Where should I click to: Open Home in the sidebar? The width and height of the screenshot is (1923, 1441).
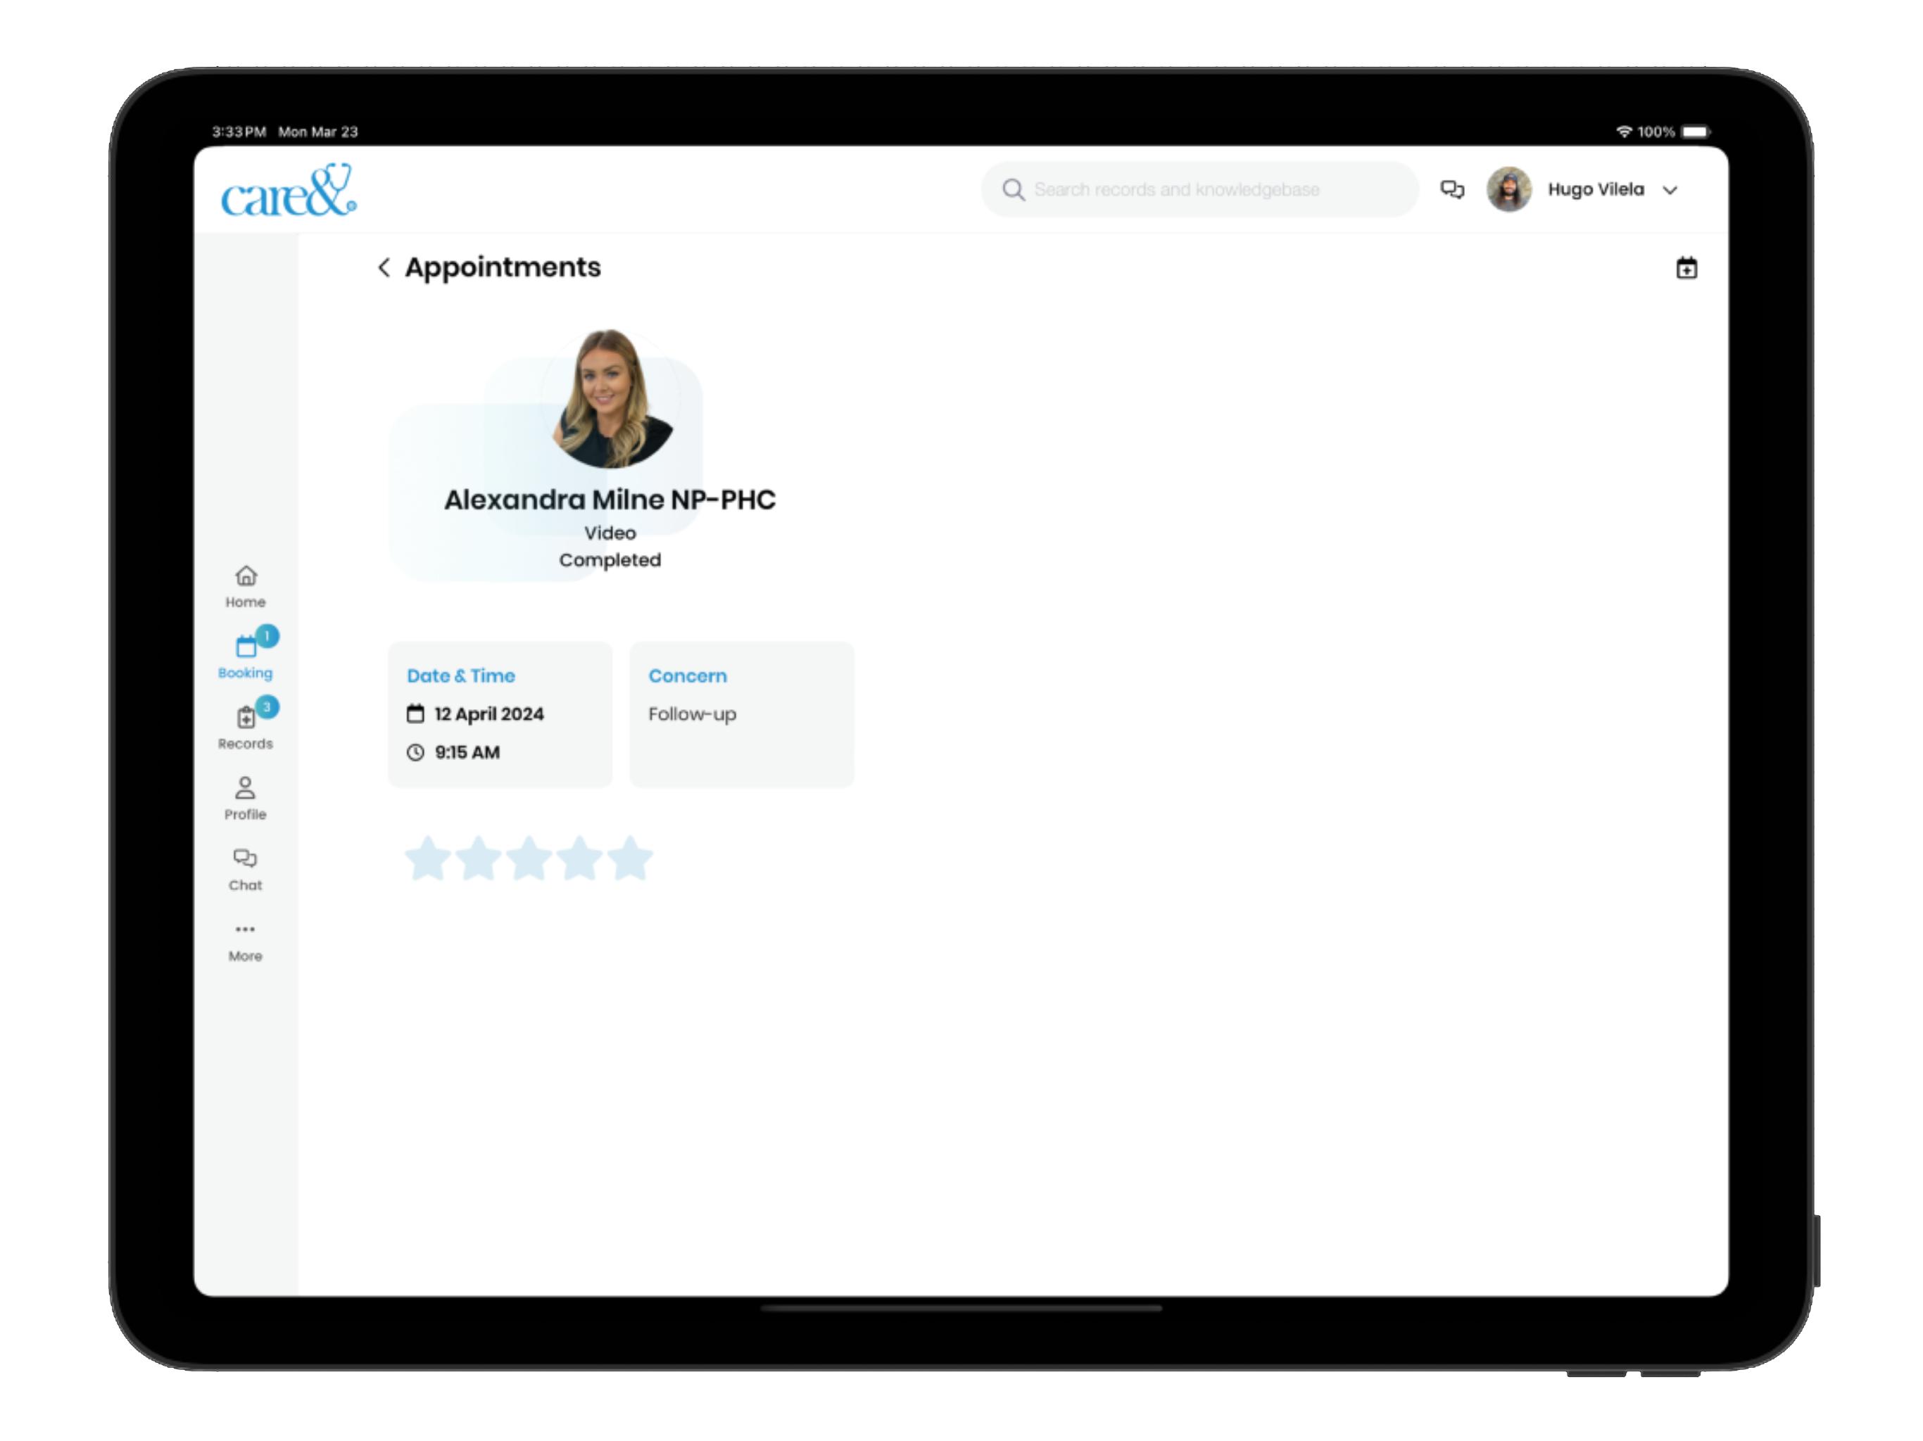245,588
